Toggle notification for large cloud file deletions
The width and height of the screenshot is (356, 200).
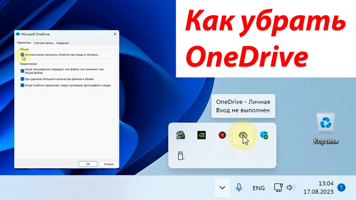tap(22, 79)
